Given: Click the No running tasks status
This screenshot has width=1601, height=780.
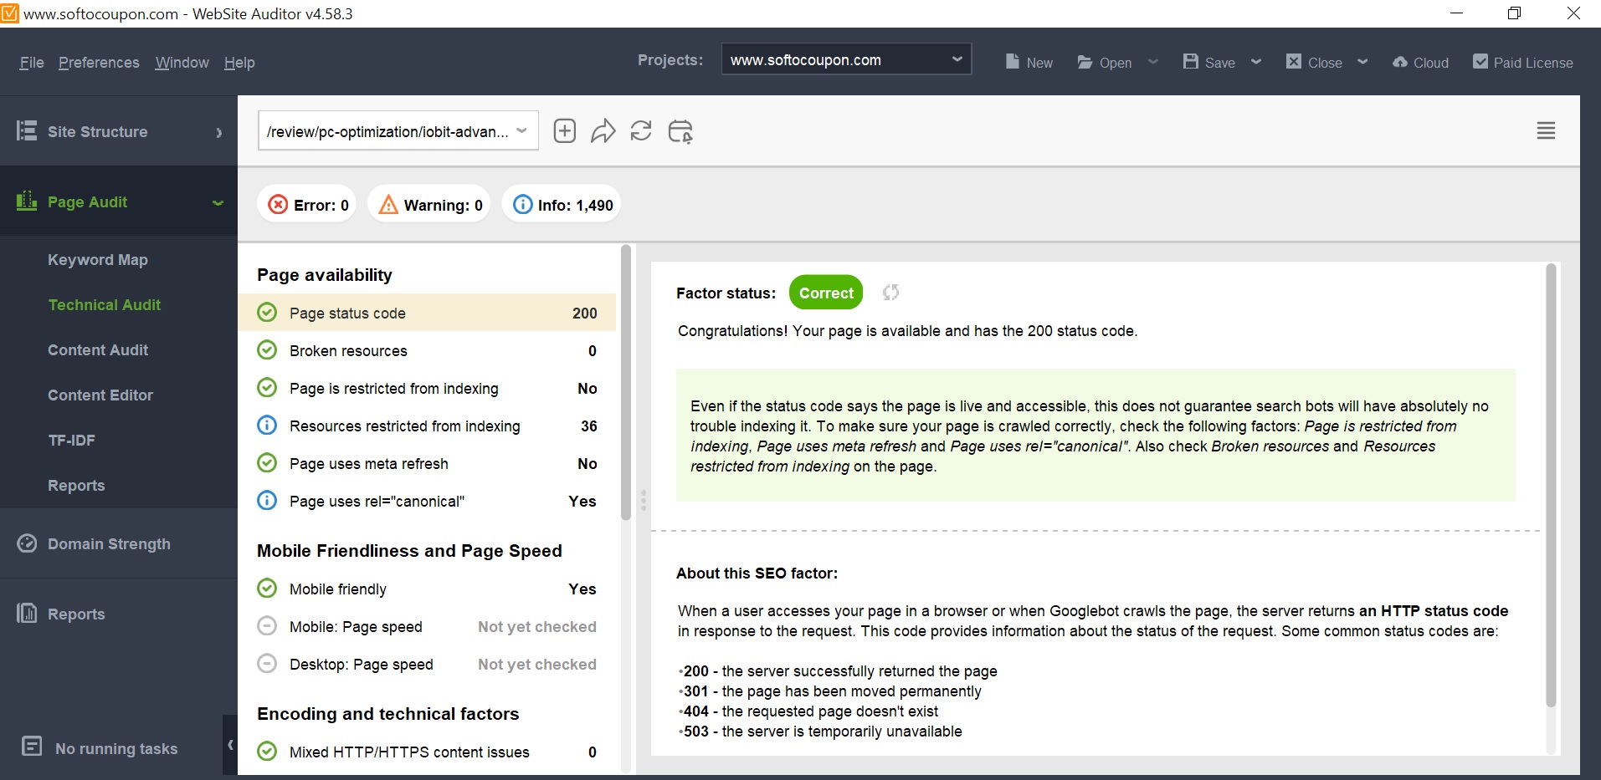Looking at the screenshot, I should (x=116, y=749).
